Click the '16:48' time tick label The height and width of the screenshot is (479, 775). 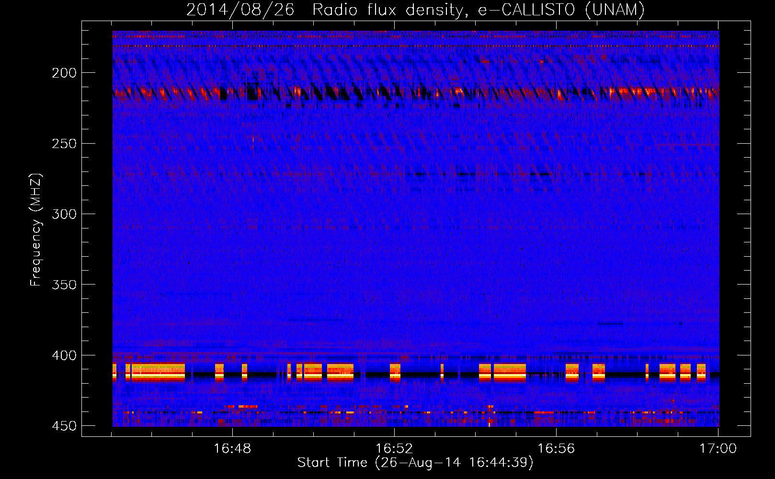232,448
